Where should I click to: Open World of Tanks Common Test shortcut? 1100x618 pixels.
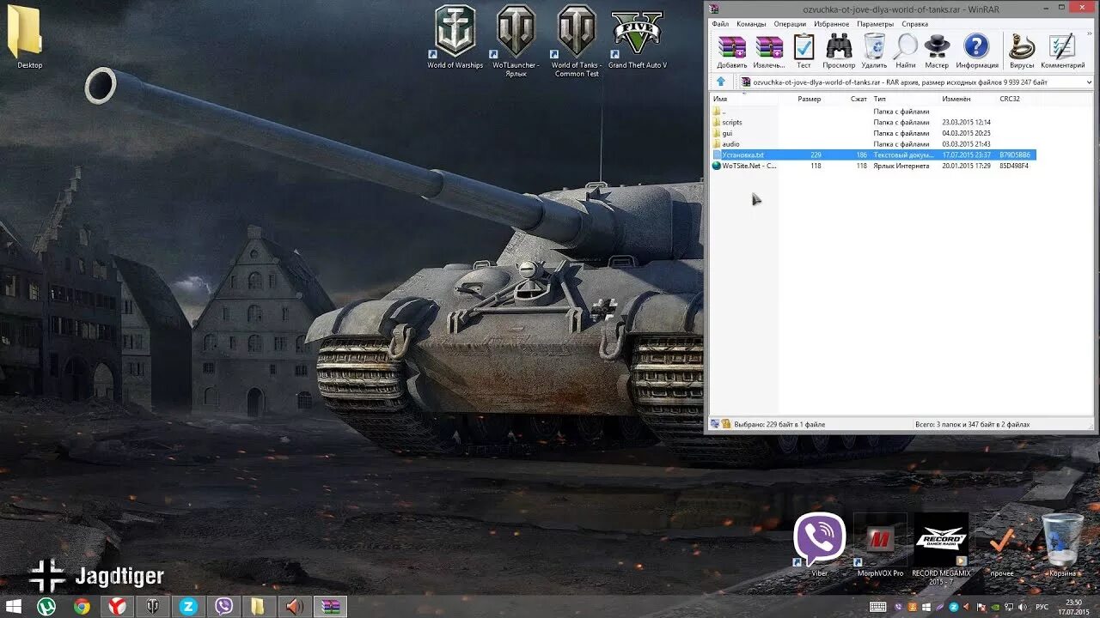tap(576, 40)
